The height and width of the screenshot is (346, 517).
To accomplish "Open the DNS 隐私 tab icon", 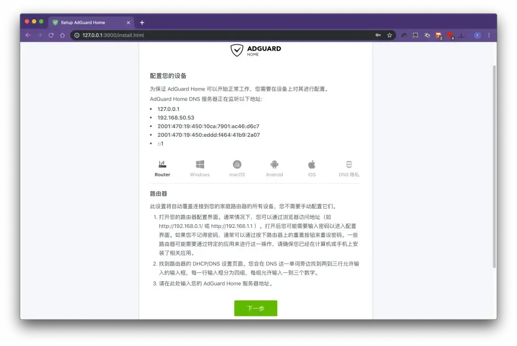I will [349, 165].
